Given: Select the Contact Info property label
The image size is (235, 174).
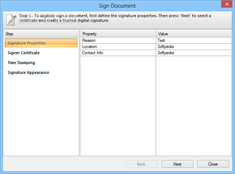Looking at the screenshot, I should 118,53.
